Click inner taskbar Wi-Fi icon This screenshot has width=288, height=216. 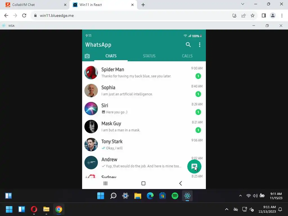pyautogui.click(x=249, y=196)
